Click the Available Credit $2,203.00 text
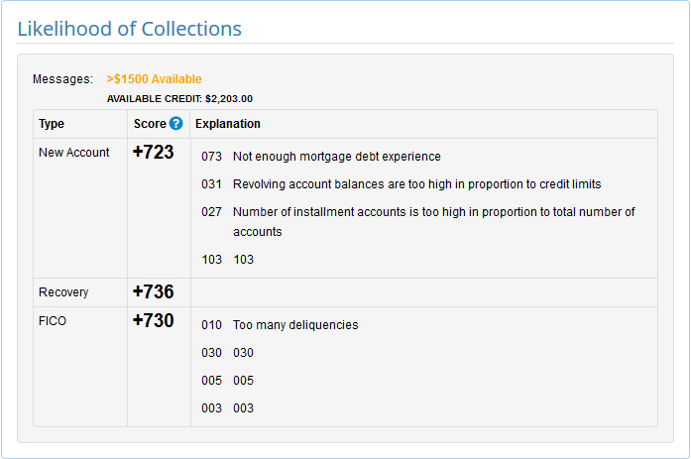The width and height of the screenshot is (691, 459). coord(179,99)
